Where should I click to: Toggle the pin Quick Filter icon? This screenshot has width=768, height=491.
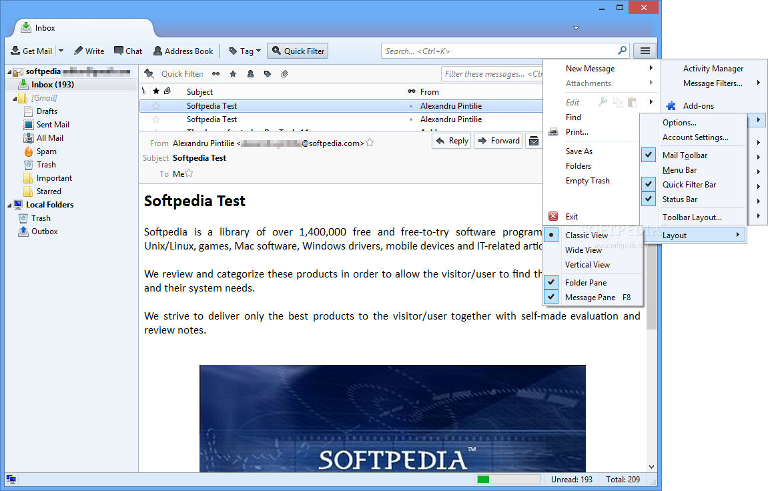149,74
